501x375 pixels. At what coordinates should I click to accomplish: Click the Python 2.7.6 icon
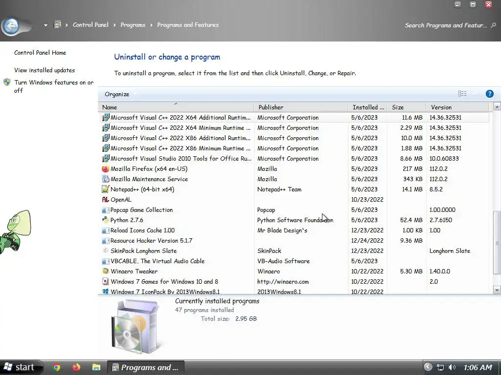point(106,220)
